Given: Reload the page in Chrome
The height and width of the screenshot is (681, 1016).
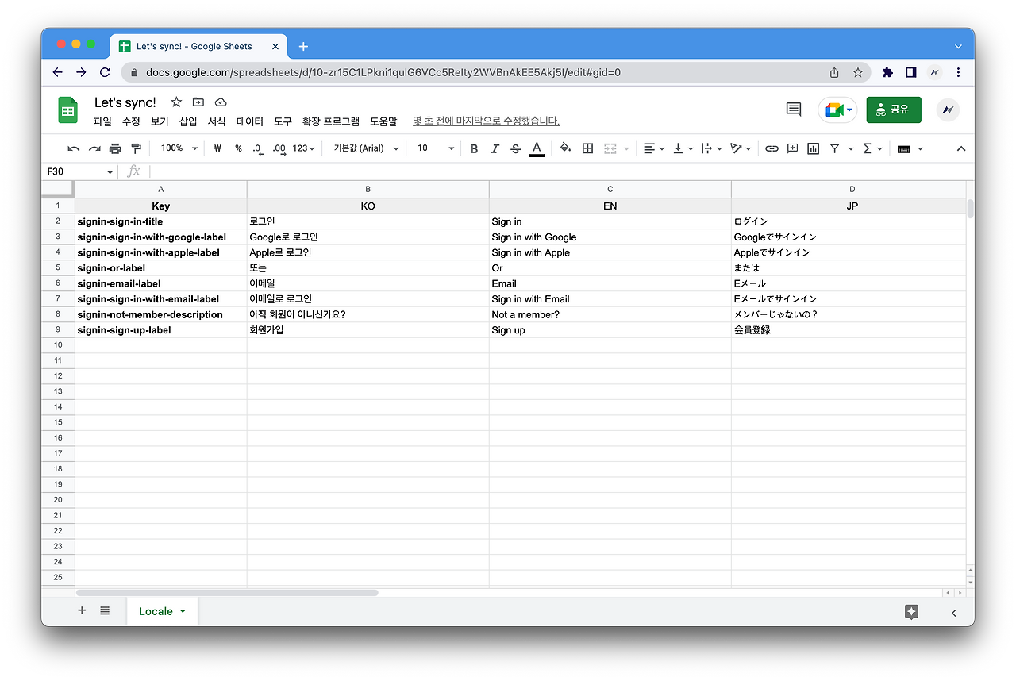Looking at the screenshot, I should pyautogui.click(x=105, y=72).
